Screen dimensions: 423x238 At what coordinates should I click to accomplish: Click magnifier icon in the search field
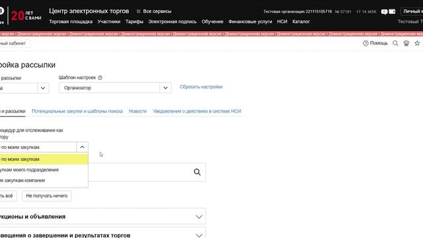point(197,172)
